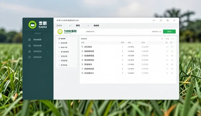Maximize the window using the title bar square
The height and width of the screenshot is (116, 201).
coord(161,20)
